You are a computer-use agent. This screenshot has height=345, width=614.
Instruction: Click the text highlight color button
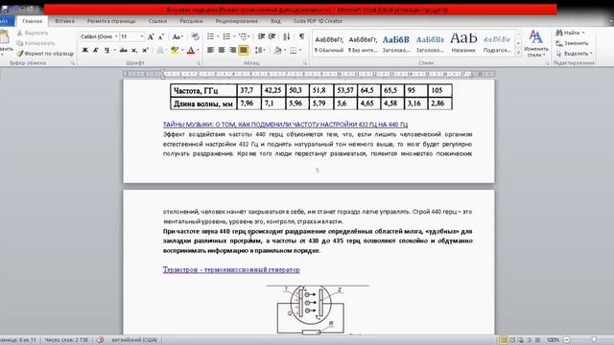[x=175, y=50]
